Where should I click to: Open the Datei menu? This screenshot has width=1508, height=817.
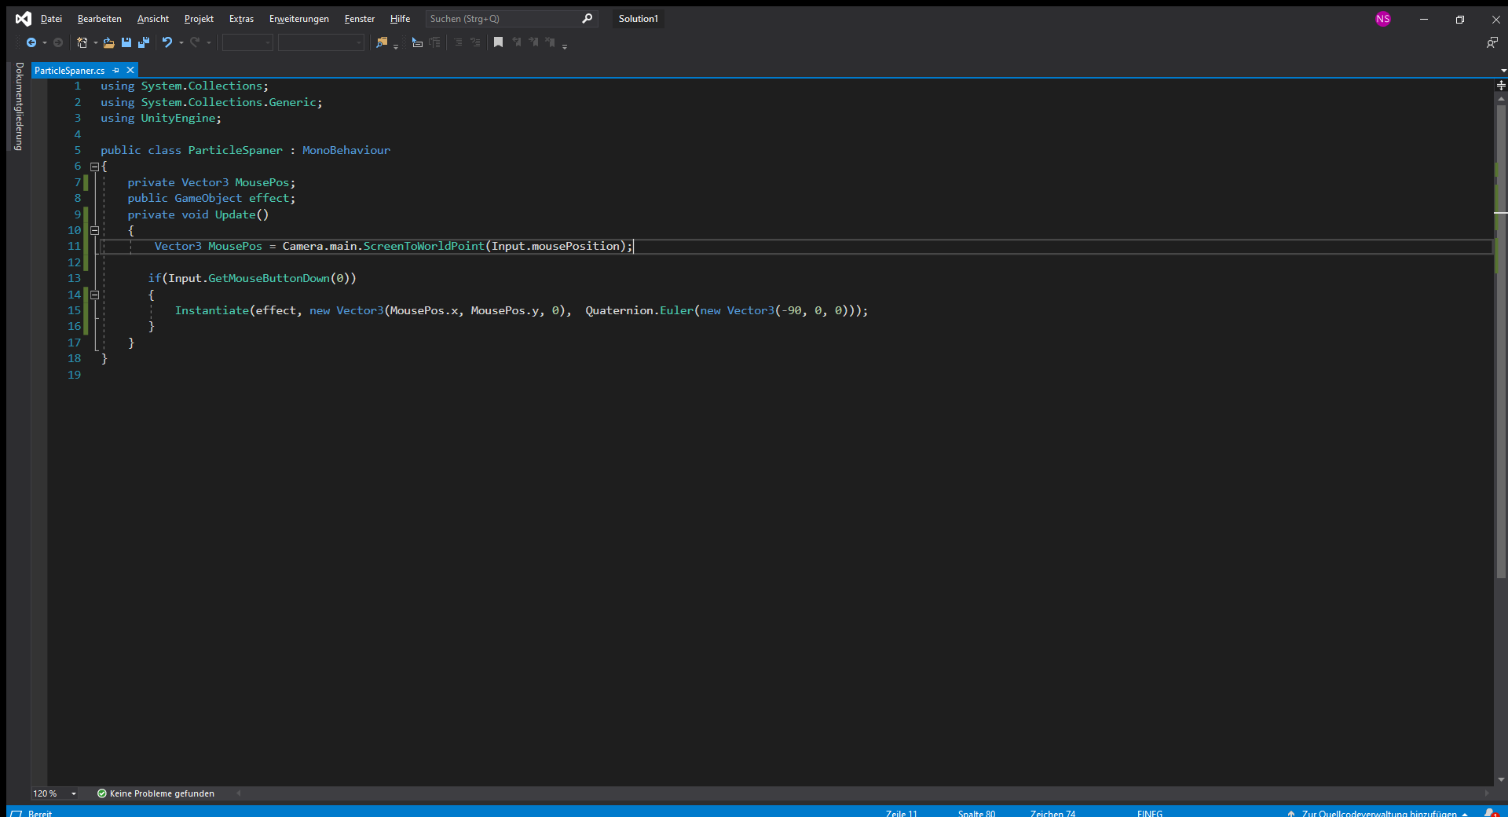[x=51, y=19]
